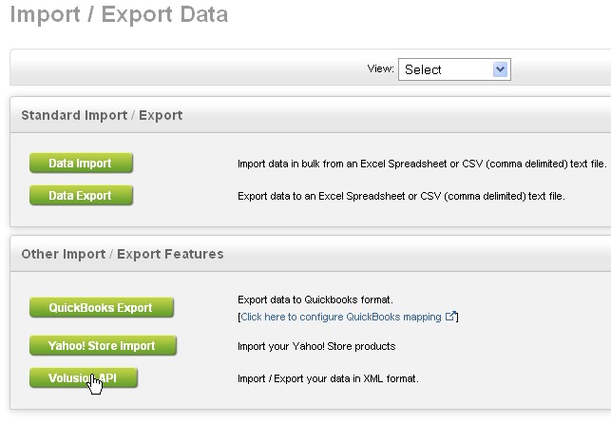Open the Volusion API button

[84, 377]
